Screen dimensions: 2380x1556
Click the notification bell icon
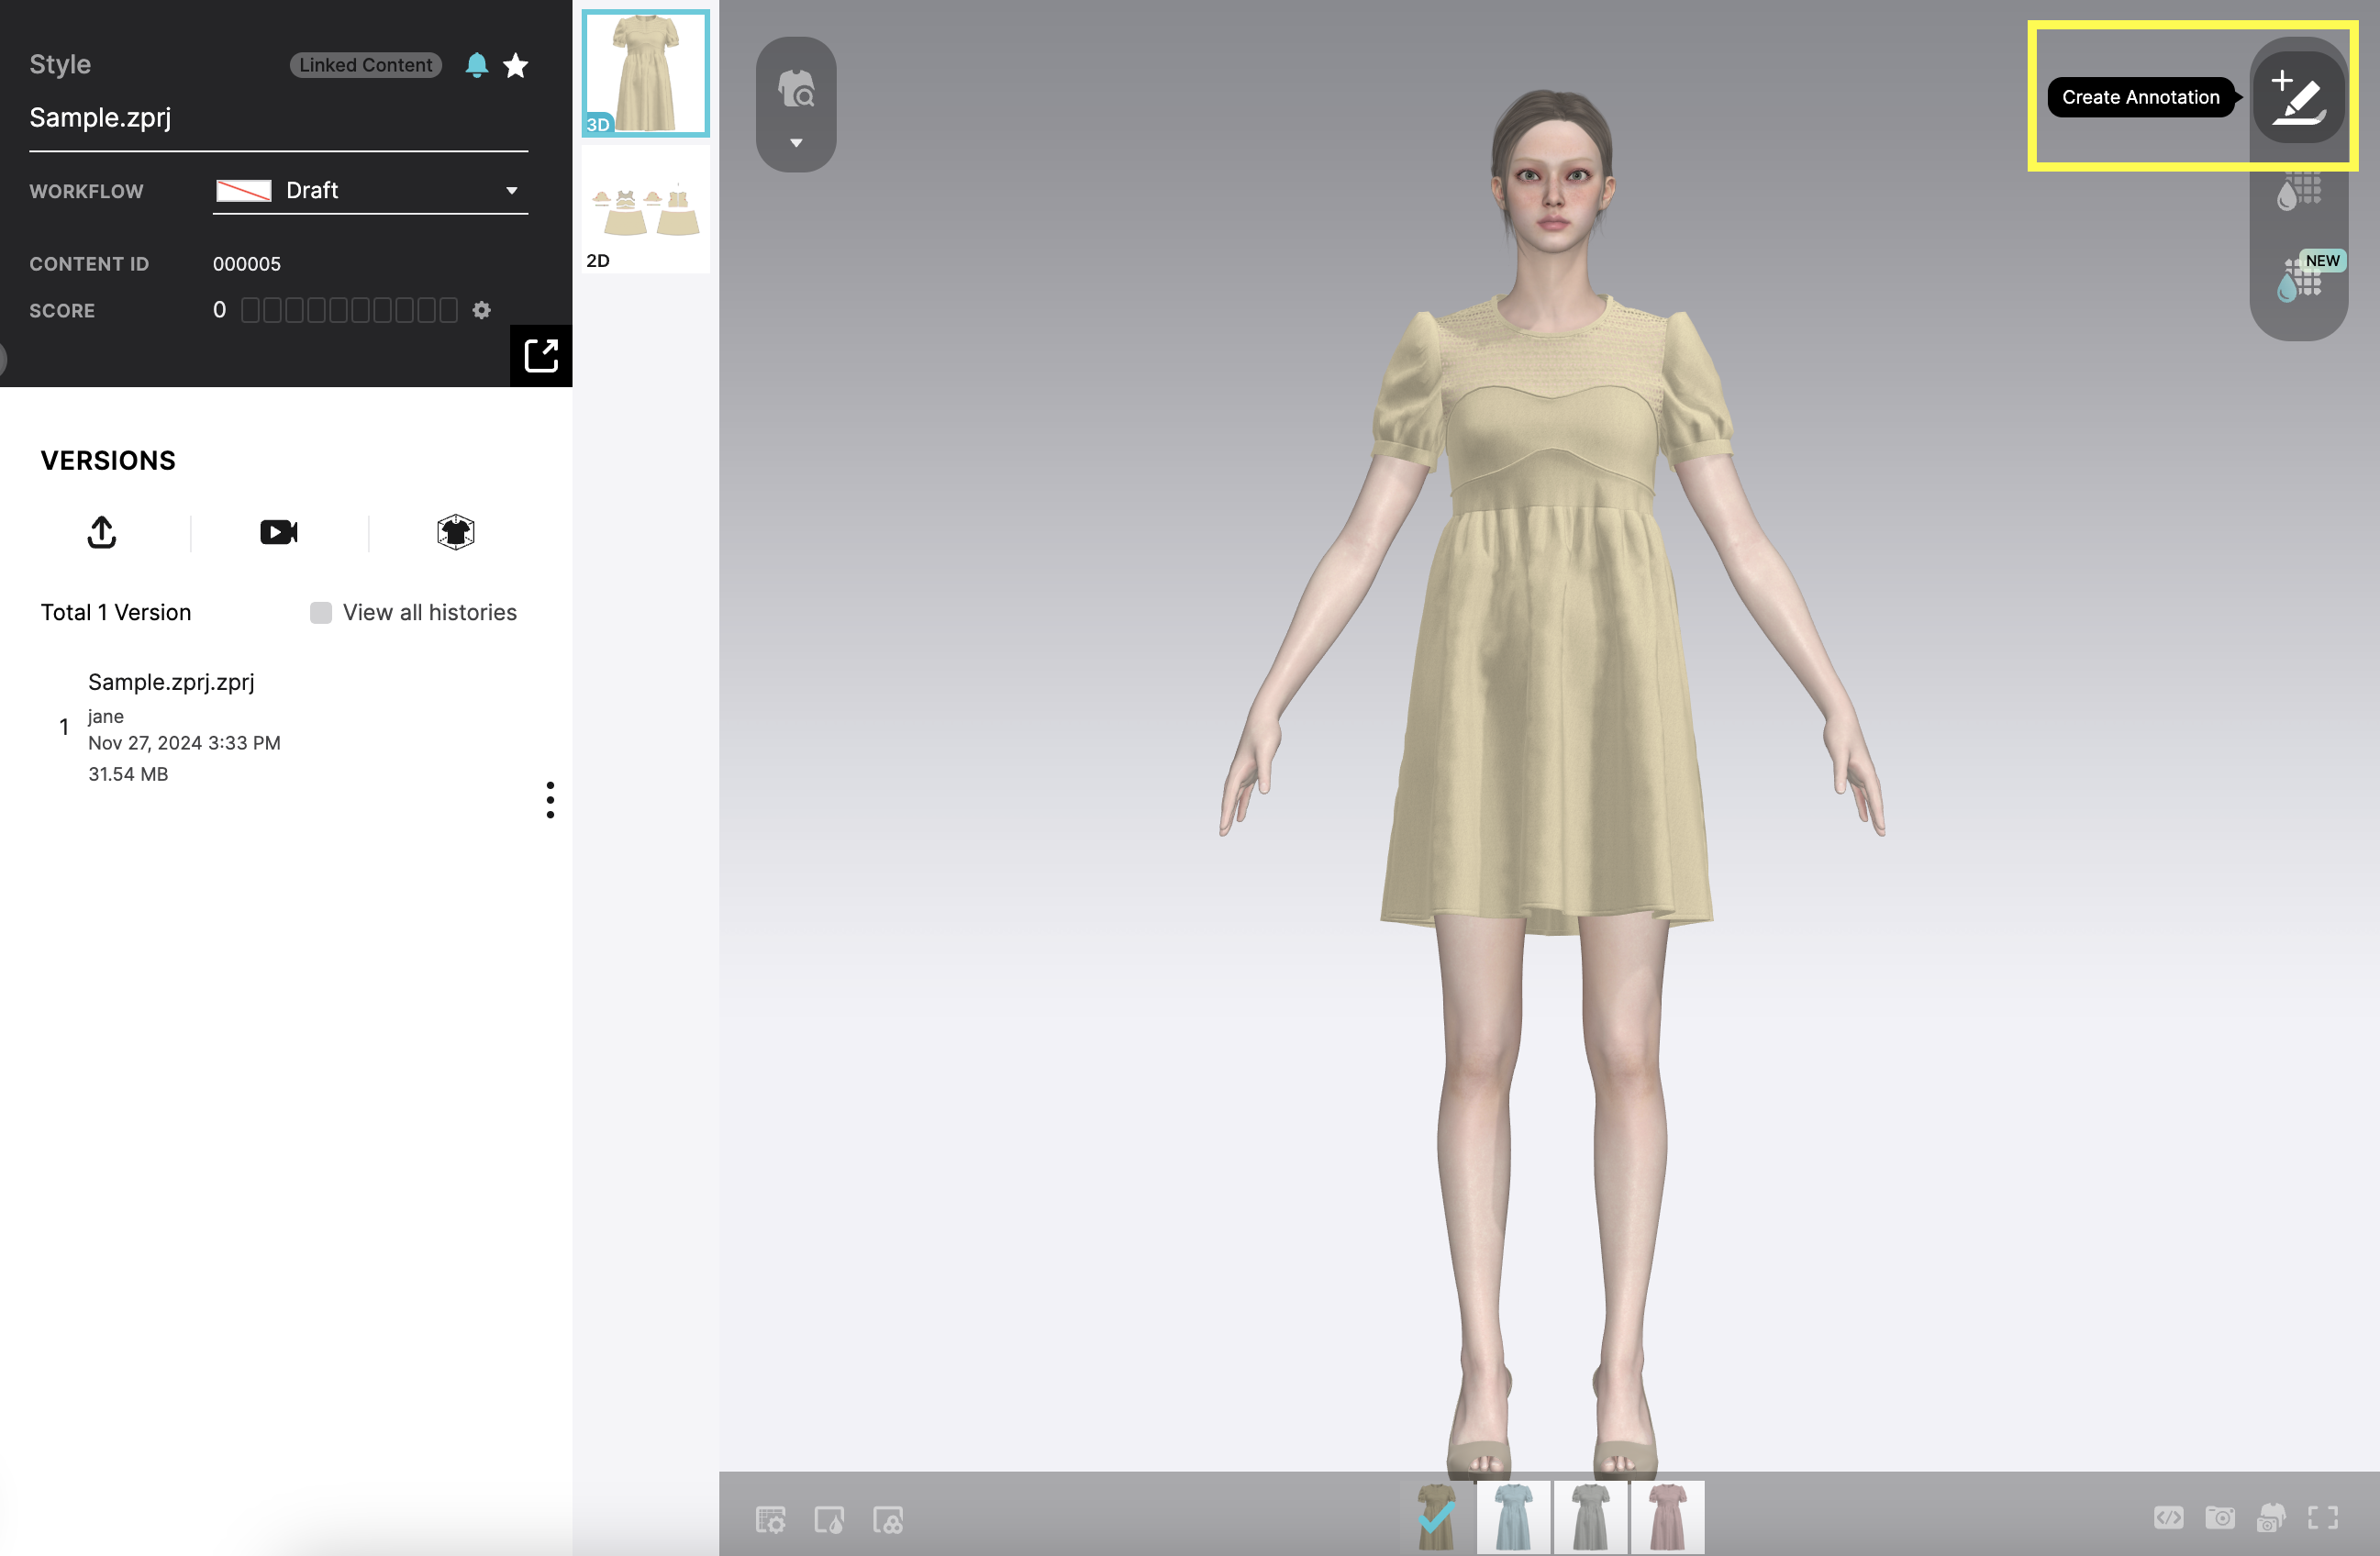[477, 65]
